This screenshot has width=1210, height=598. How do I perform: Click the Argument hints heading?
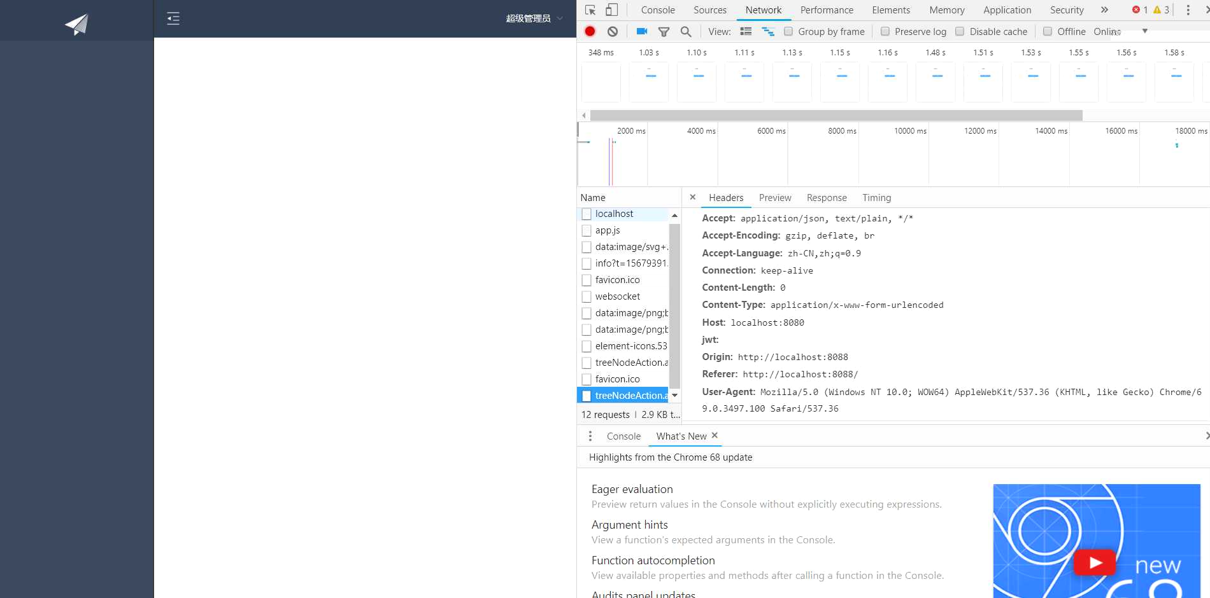tap(629, 525)
